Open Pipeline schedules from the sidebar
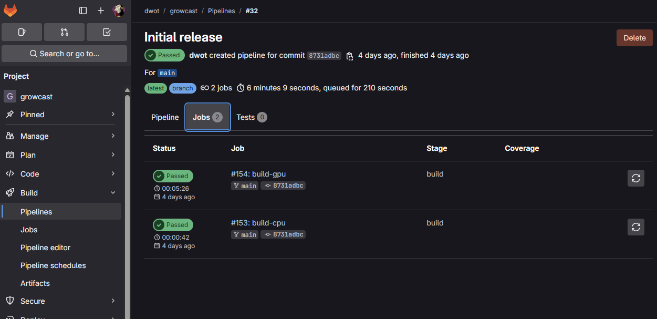Image resolution: width=657 pixels, height=319 pixels. (x=54, y=265)
